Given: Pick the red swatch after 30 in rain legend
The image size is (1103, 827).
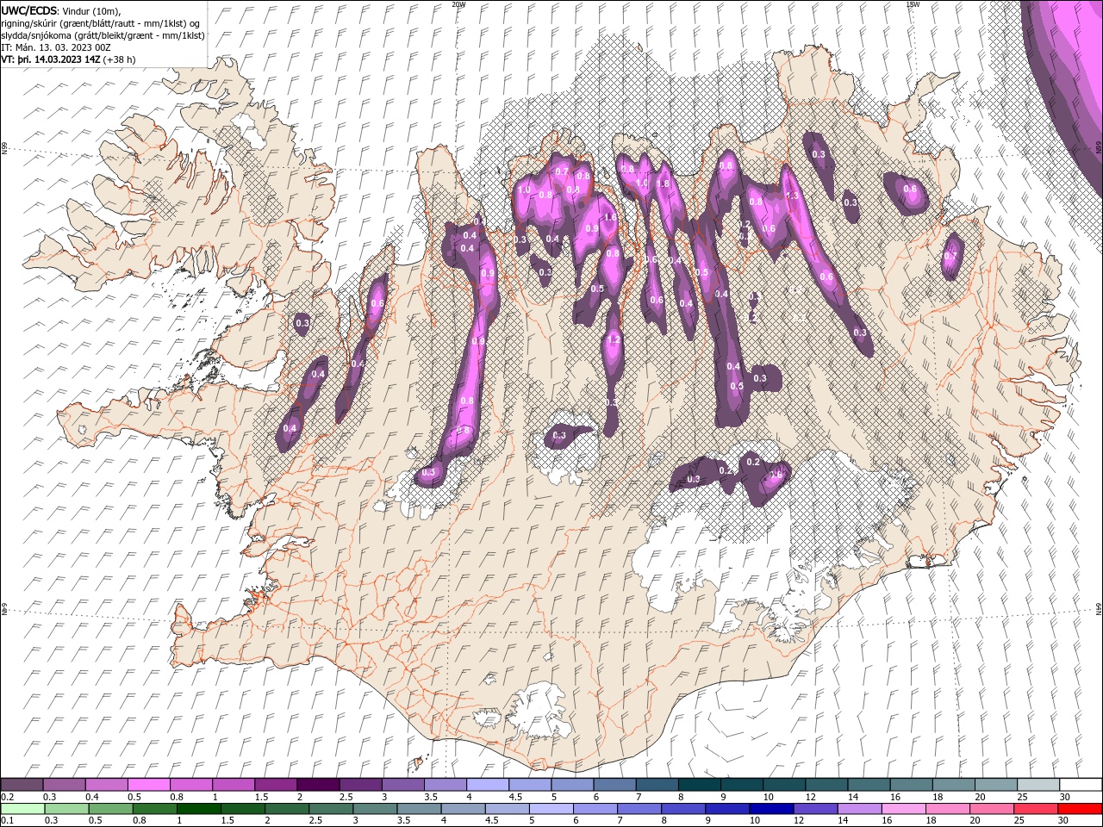Looking at the screenshot, I should click(x=1081, y=808).
